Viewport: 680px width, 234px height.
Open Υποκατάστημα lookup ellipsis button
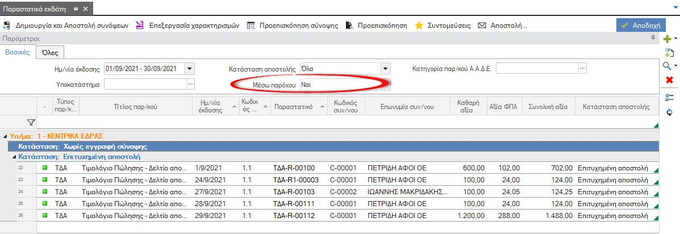[191, 85]
